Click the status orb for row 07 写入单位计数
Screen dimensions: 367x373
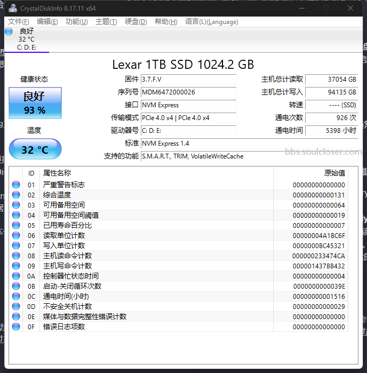tap(16, 245)
